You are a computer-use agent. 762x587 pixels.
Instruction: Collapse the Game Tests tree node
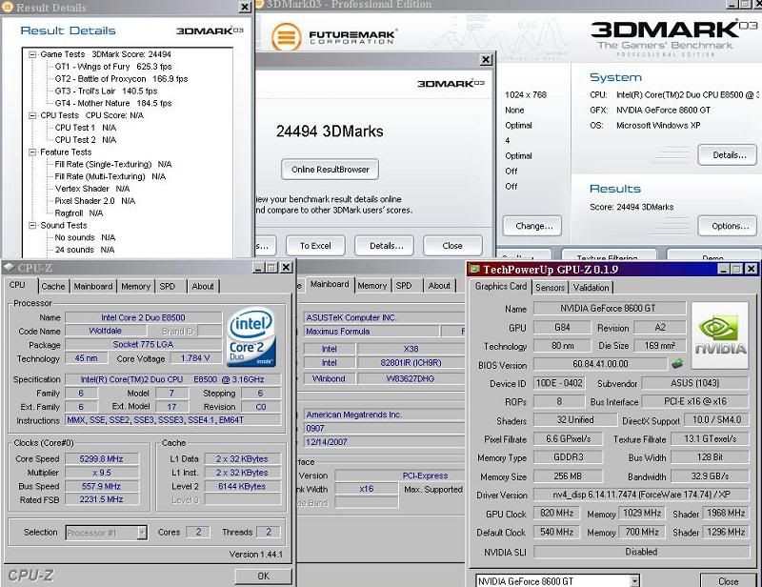(32, 54)
